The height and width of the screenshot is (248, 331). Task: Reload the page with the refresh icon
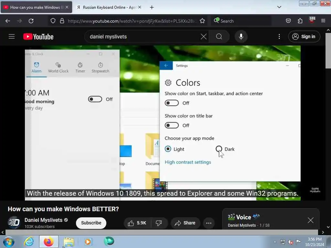pos(31,21)
